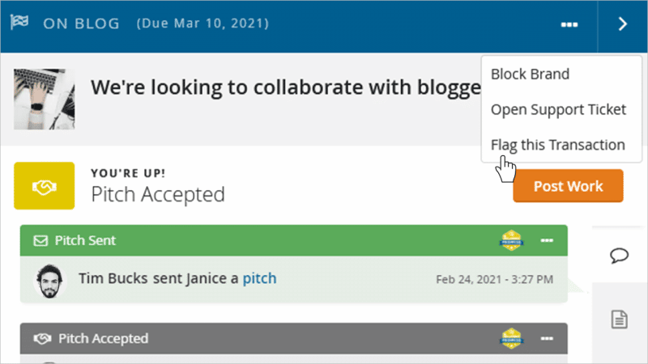Open the three-dot menu on Pitch Sent bar

point(547,240)
